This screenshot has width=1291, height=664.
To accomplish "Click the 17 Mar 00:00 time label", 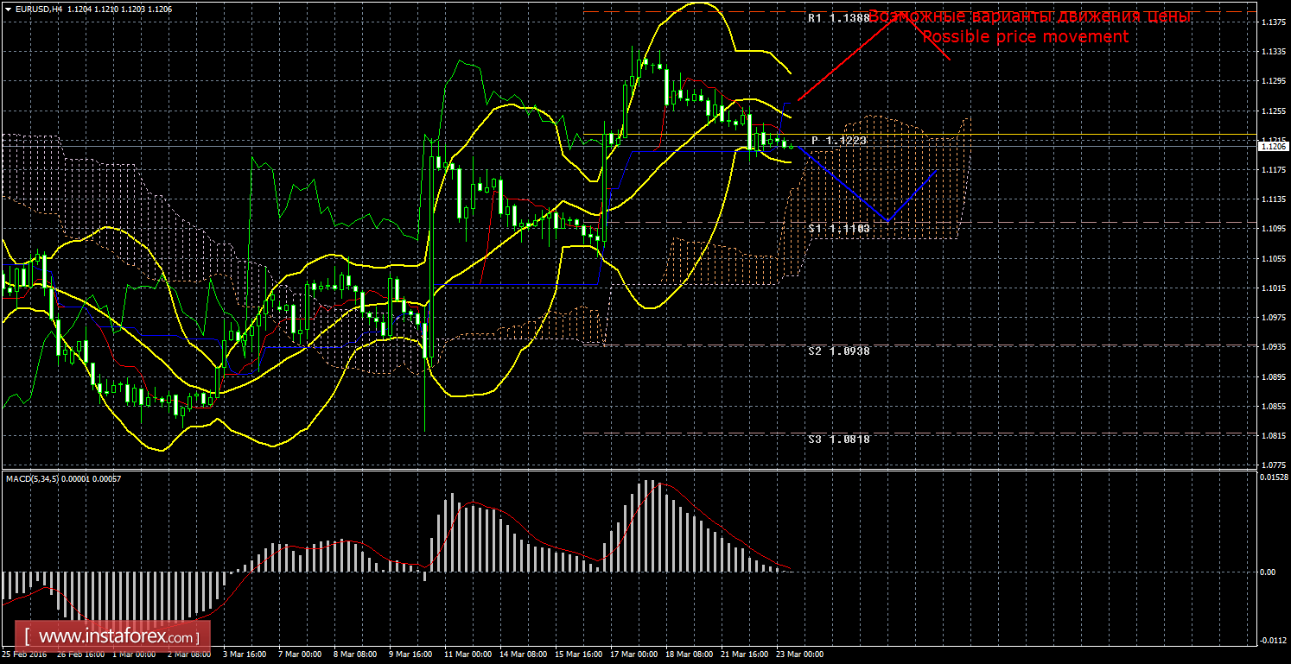I will point(634,654).
